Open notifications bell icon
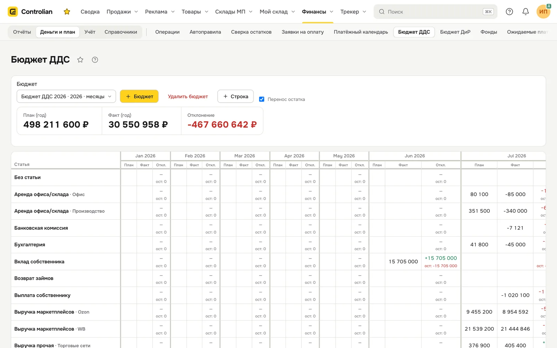557x348 pixels. click(x=526, y=12)
